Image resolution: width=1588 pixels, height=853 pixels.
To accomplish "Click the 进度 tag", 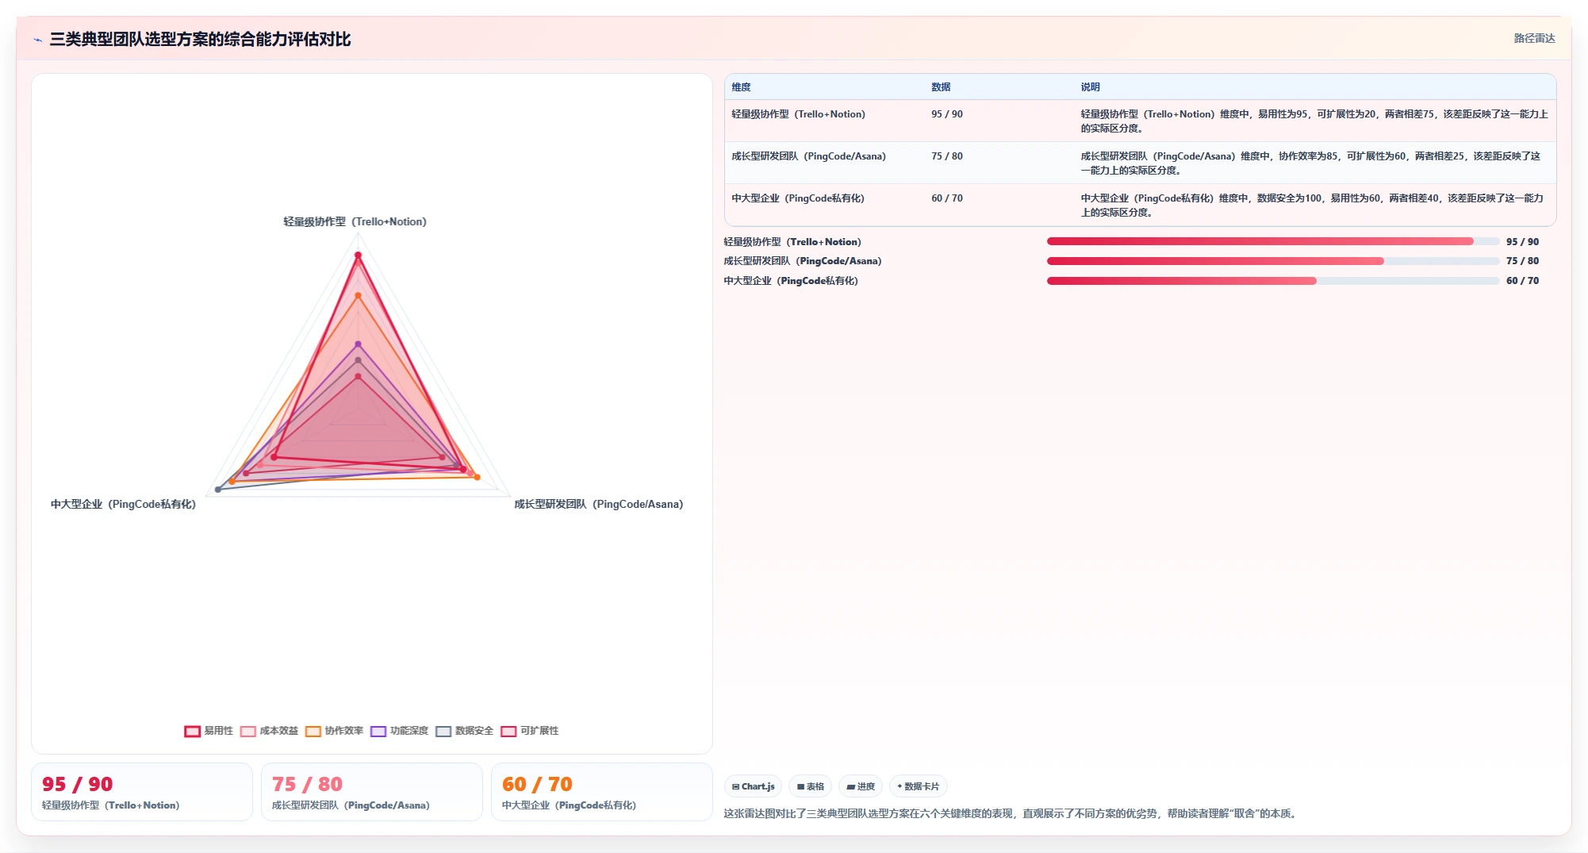I will click(x=861, y=786).
